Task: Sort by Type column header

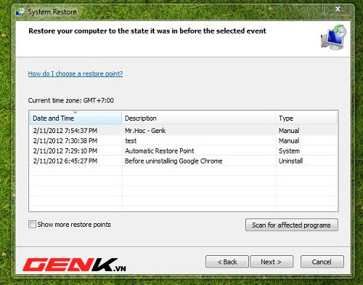Action: [x=306, y=119]
